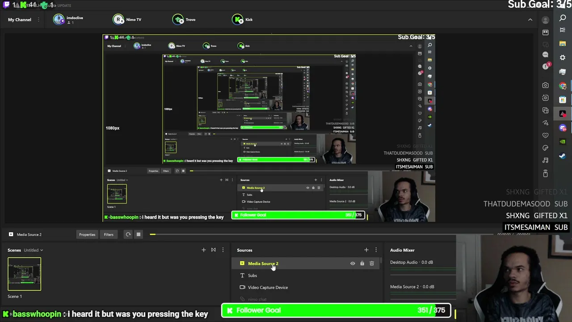Click the record icon in the sidebar

pyautogui.click(x=545, y=97)
